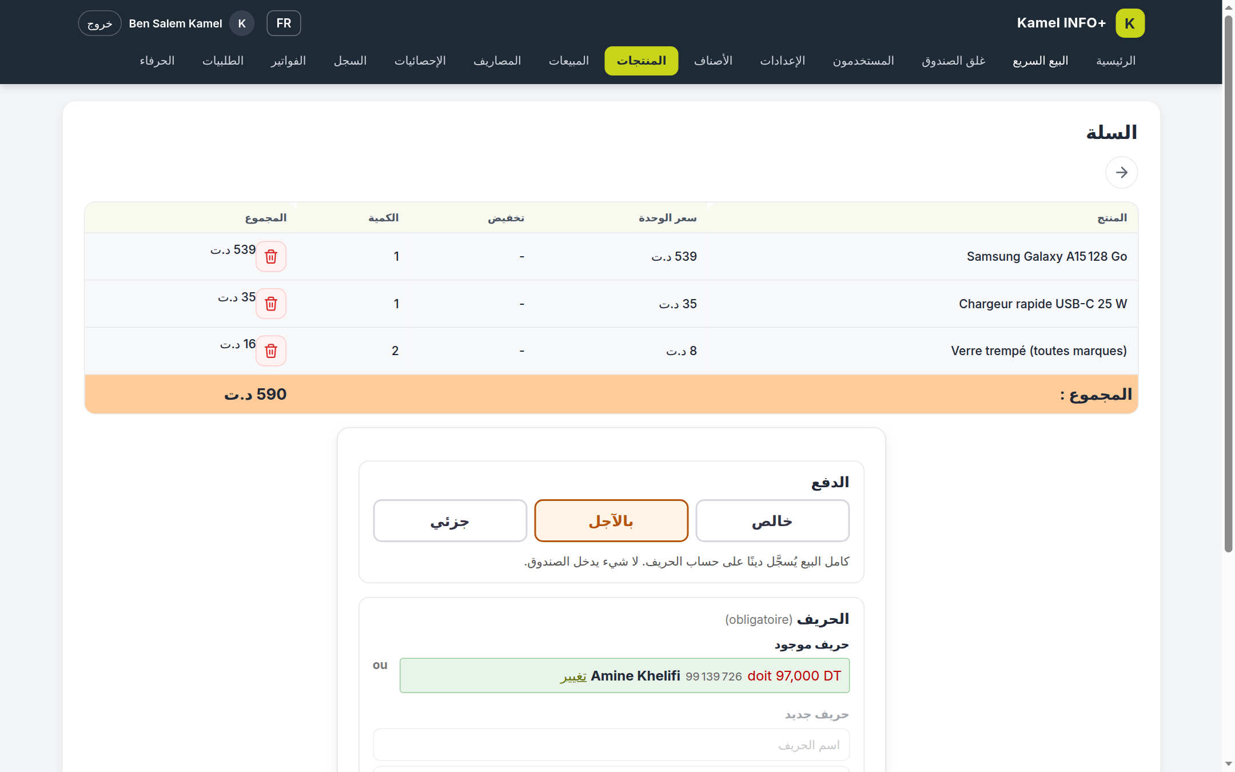Click المجموع column header
Viewport: 1235px width, 772px height.
point(266,218)
